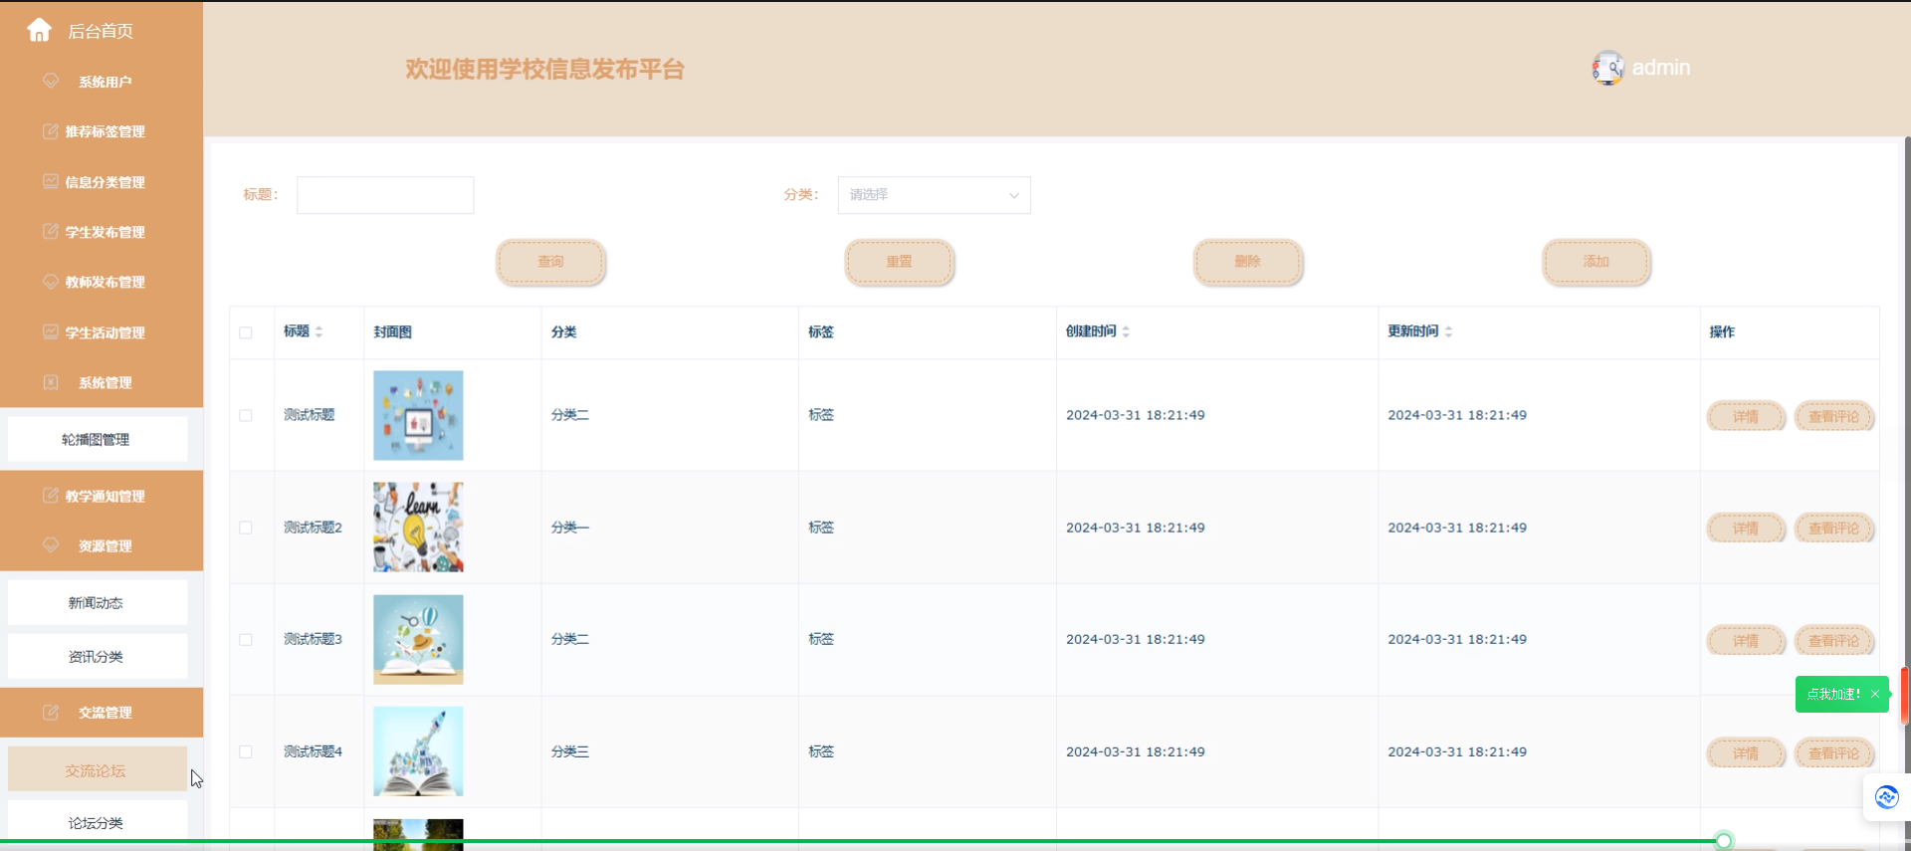The width and height of the screenshot is (1911, 851).
Task: Click the 重置 button
Action: [x=900, y=262]
